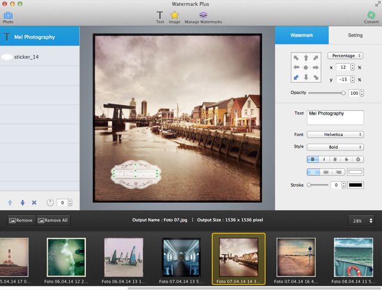Click the rotation angle stepper
The height and width of the screenshot is (290, 382).
tap(70, 203)
